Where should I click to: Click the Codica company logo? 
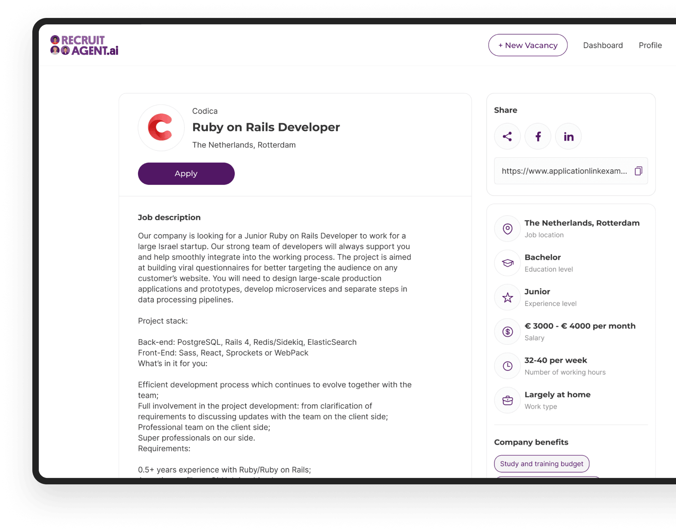pyautogui.click(x=161, y=128)
